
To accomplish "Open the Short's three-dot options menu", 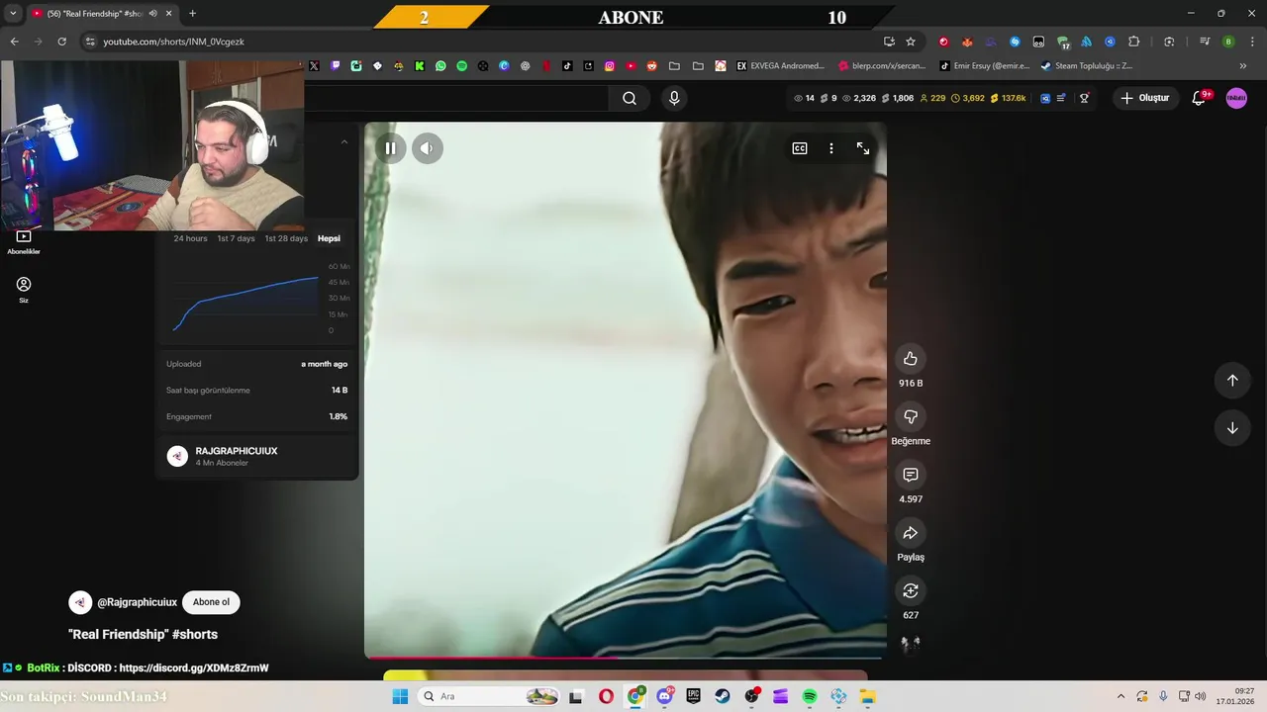I will click(831, 148).
